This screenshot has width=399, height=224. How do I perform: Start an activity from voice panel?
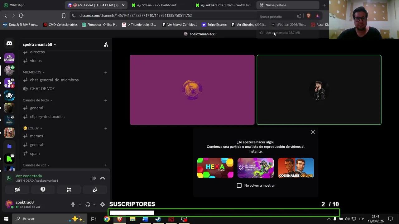coord(69,189)
